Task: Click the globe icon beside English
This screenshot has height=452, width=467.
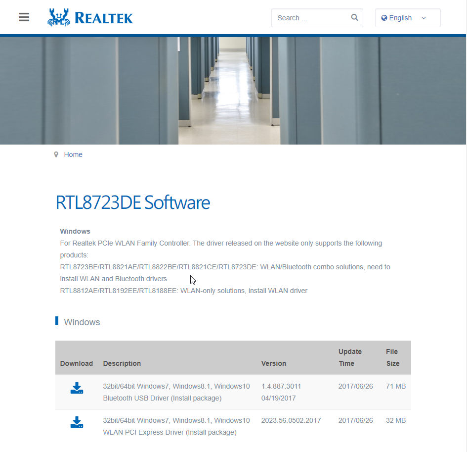Action: pyautogui.click(x=384, y=18)
